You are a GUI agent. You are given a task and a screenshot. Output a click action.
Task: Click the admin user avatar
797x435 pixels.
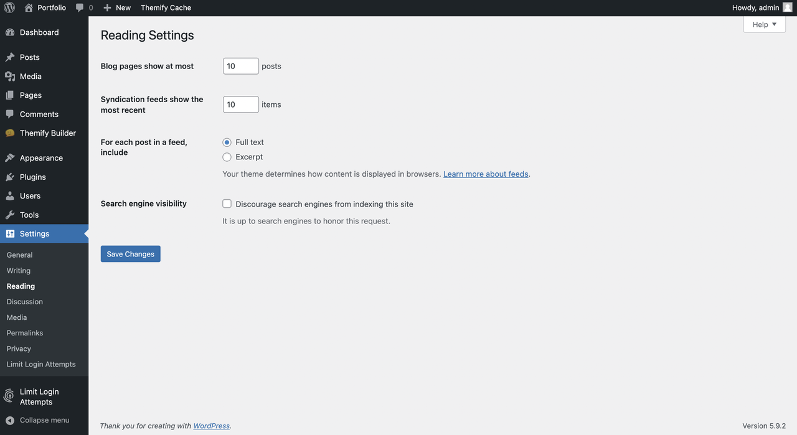787,7
